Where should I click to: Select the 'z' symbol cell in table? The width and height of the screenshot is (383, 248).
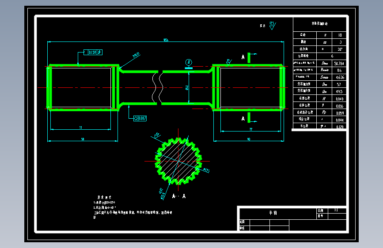point(324,35)
